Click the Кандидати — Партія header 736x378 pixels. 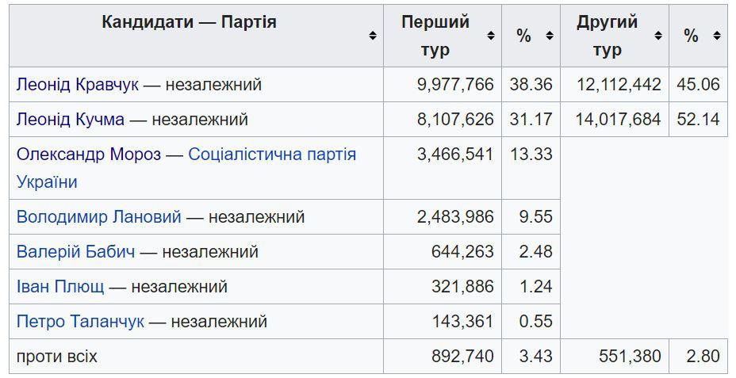(190, 21)
